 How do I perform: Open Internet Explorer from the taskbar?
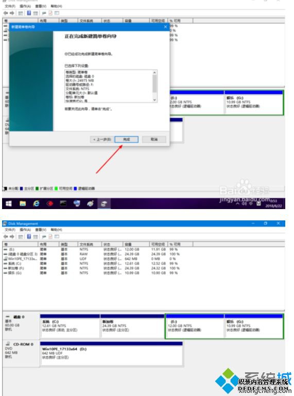pyautogui.click(x=37, y=203)
